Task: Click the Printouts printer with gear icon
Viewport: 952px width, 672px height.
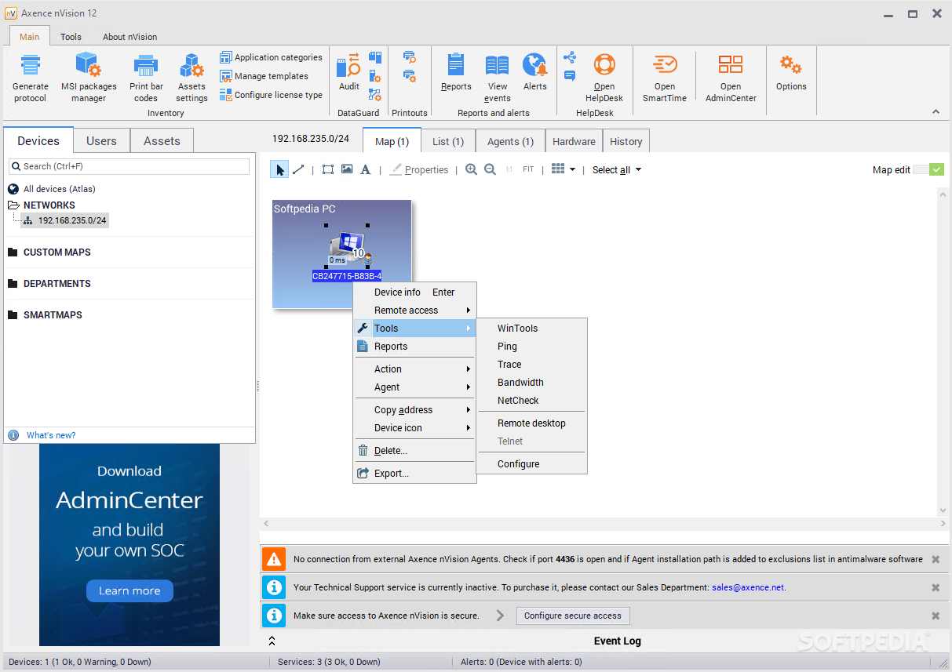Action: coord(410,76)
